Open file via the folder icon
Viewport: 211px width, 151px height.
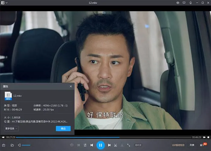tap(12, 145)
